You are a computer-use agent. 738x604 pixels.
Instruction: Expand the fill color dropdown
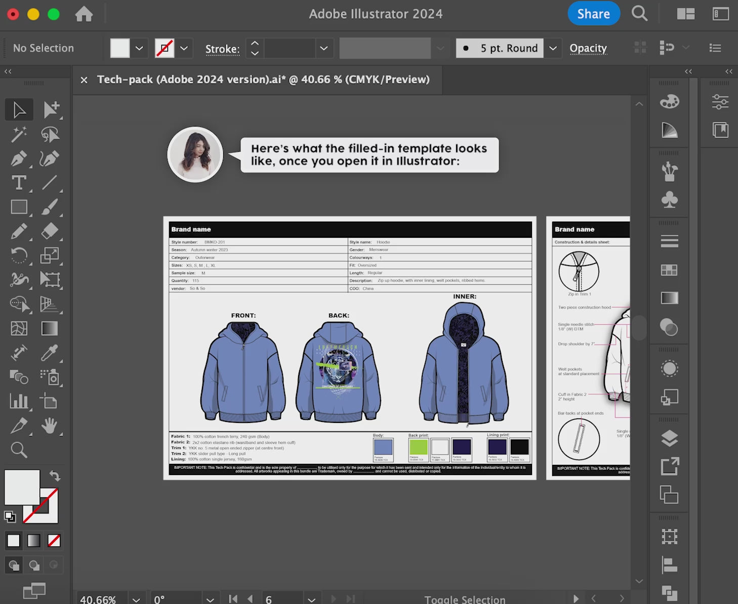[139, 48]
